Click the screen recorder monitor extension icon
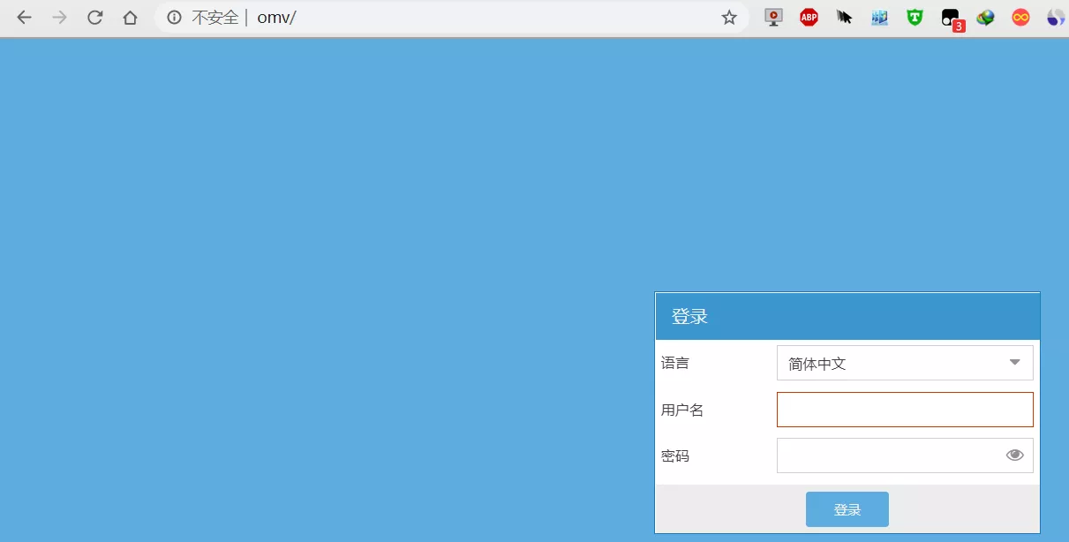The height and width of the screenshot is (542, 1069). (x=774, y=18)
